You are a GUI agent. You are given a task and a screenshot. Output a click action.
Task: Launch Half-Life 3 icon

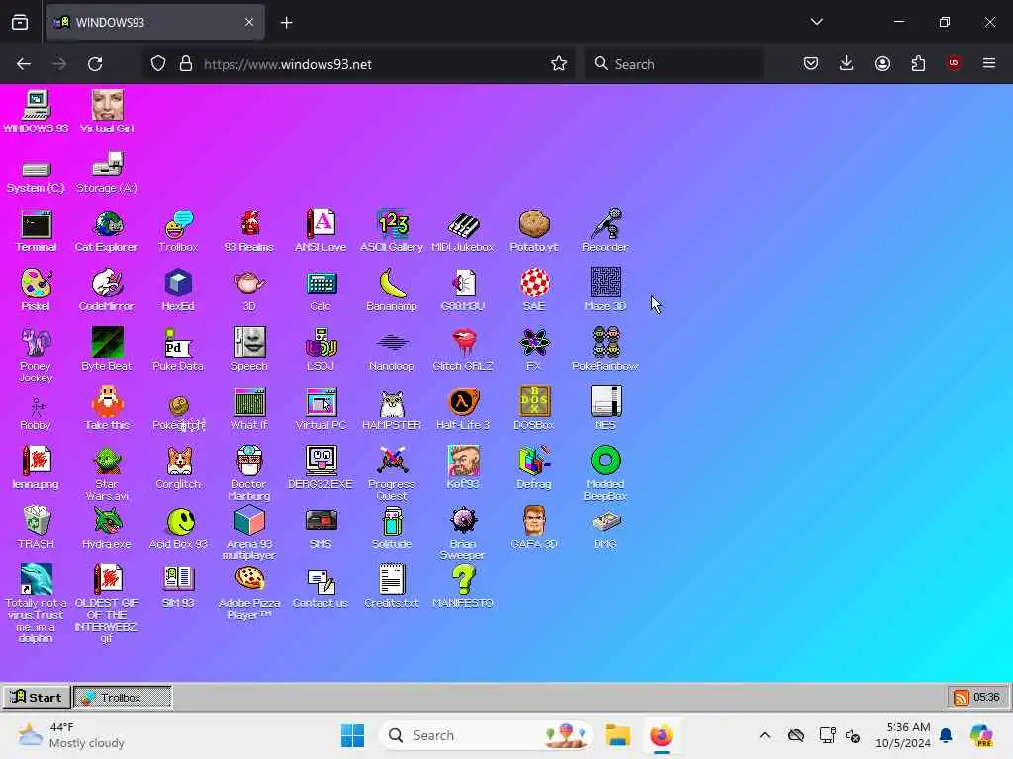tap(463, 408)
